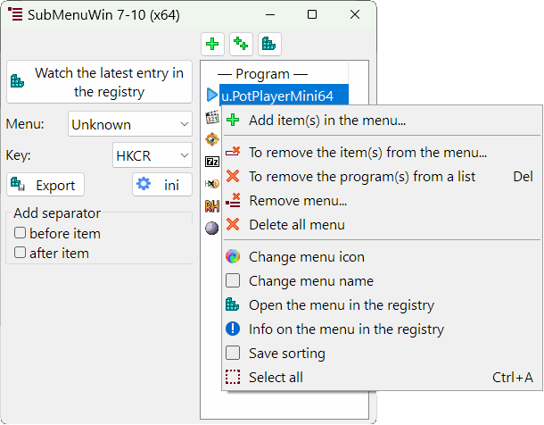The width and height of the screenshot is (544, 425).
Task: Click the registry cubes toolbar button
Action: pyautogui.click(x=268, y=43)
